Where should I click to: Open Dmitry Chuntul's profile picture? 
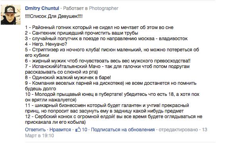click(x=11, y=15)
